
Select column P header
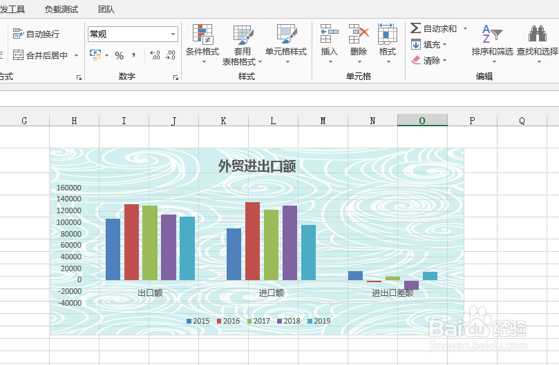coord(472,121)
